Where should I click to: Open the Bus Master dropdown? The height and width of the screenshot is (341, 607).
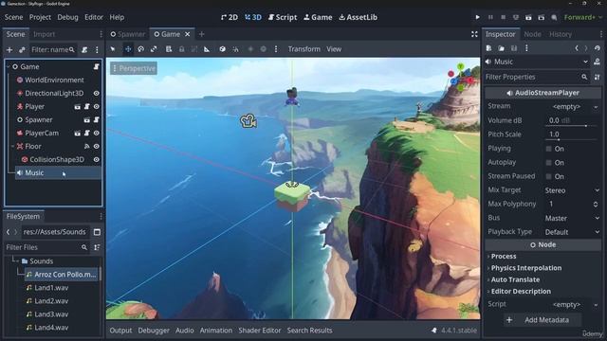click(x=573, y=218)
